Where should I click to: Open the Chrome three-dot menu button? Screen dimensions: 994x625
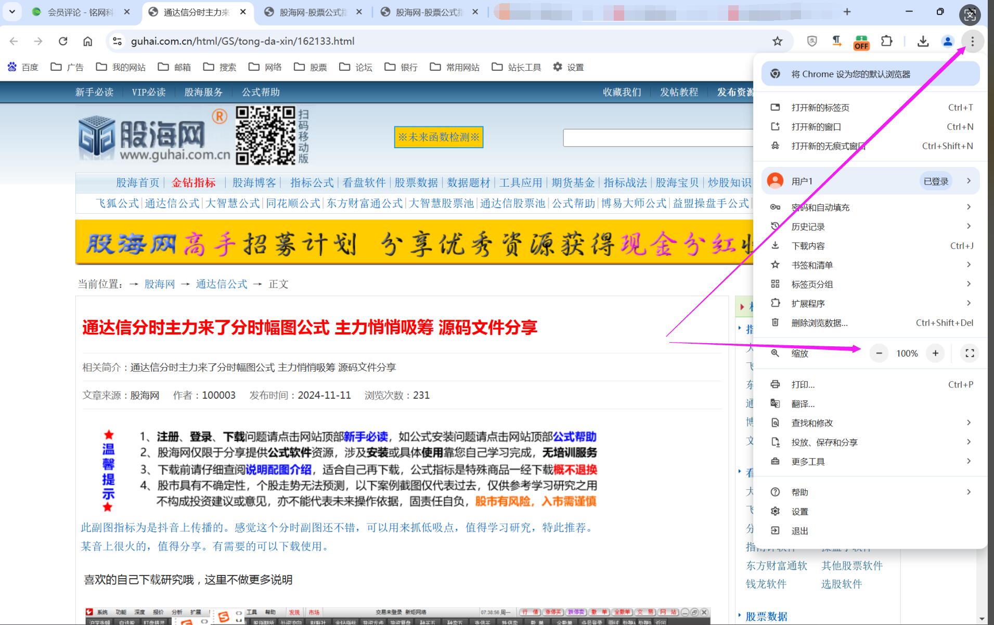[x=972, y=41]
